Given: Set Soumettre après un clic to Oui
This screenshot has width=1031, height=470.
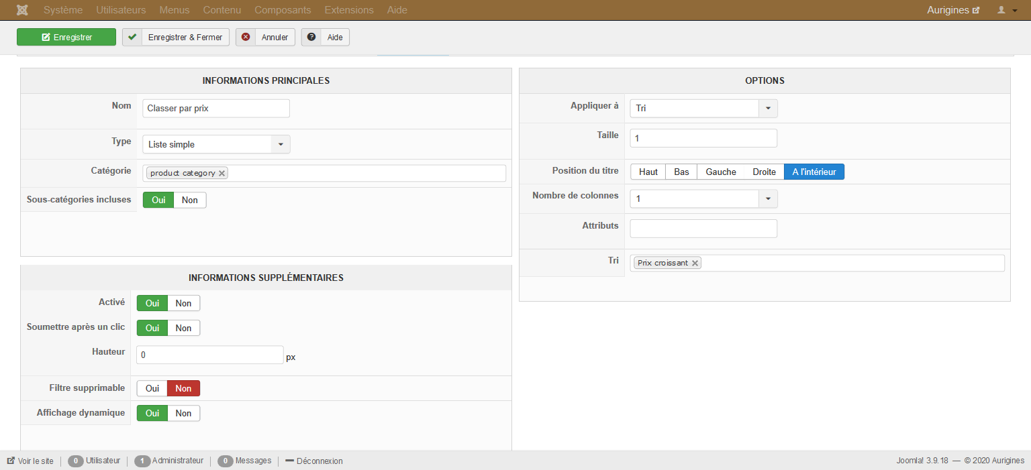Looking at the screenshot, I should click(152, 328).
